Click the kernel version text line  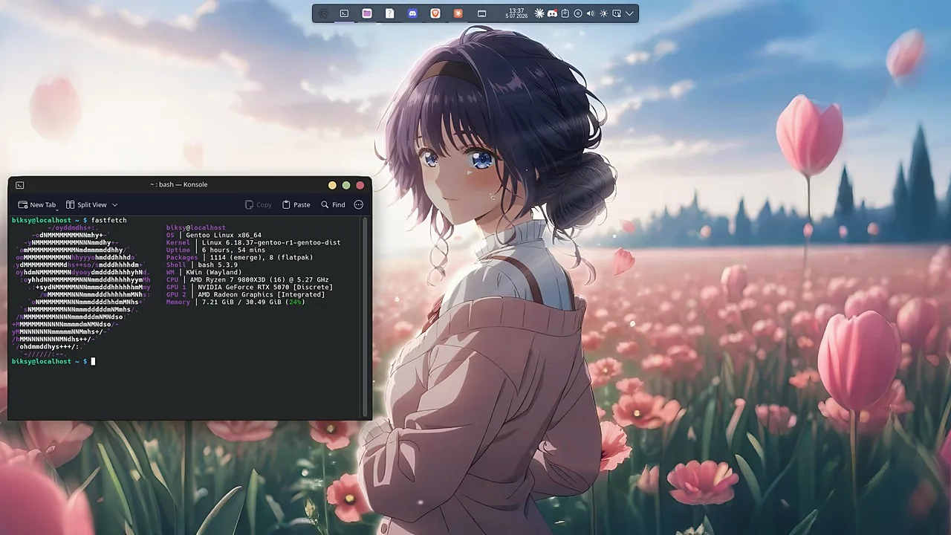click(271, 242)
